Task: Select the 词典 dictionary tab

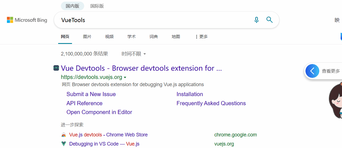Action: [154, 36]
